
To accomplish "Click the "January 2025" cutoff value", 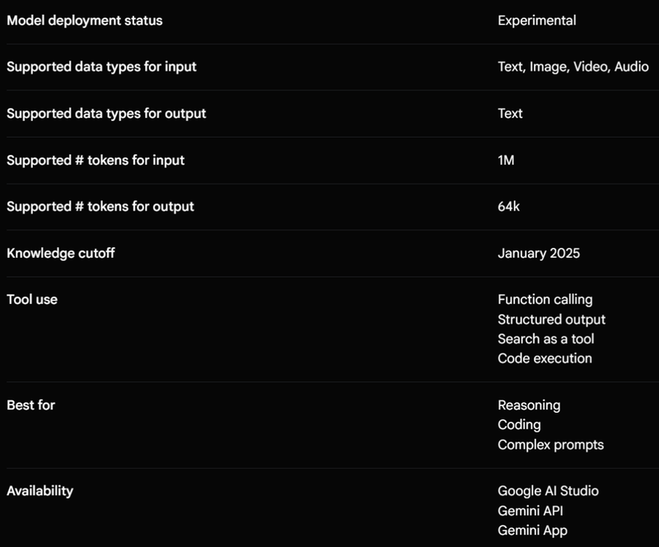I will pos(539,253).
